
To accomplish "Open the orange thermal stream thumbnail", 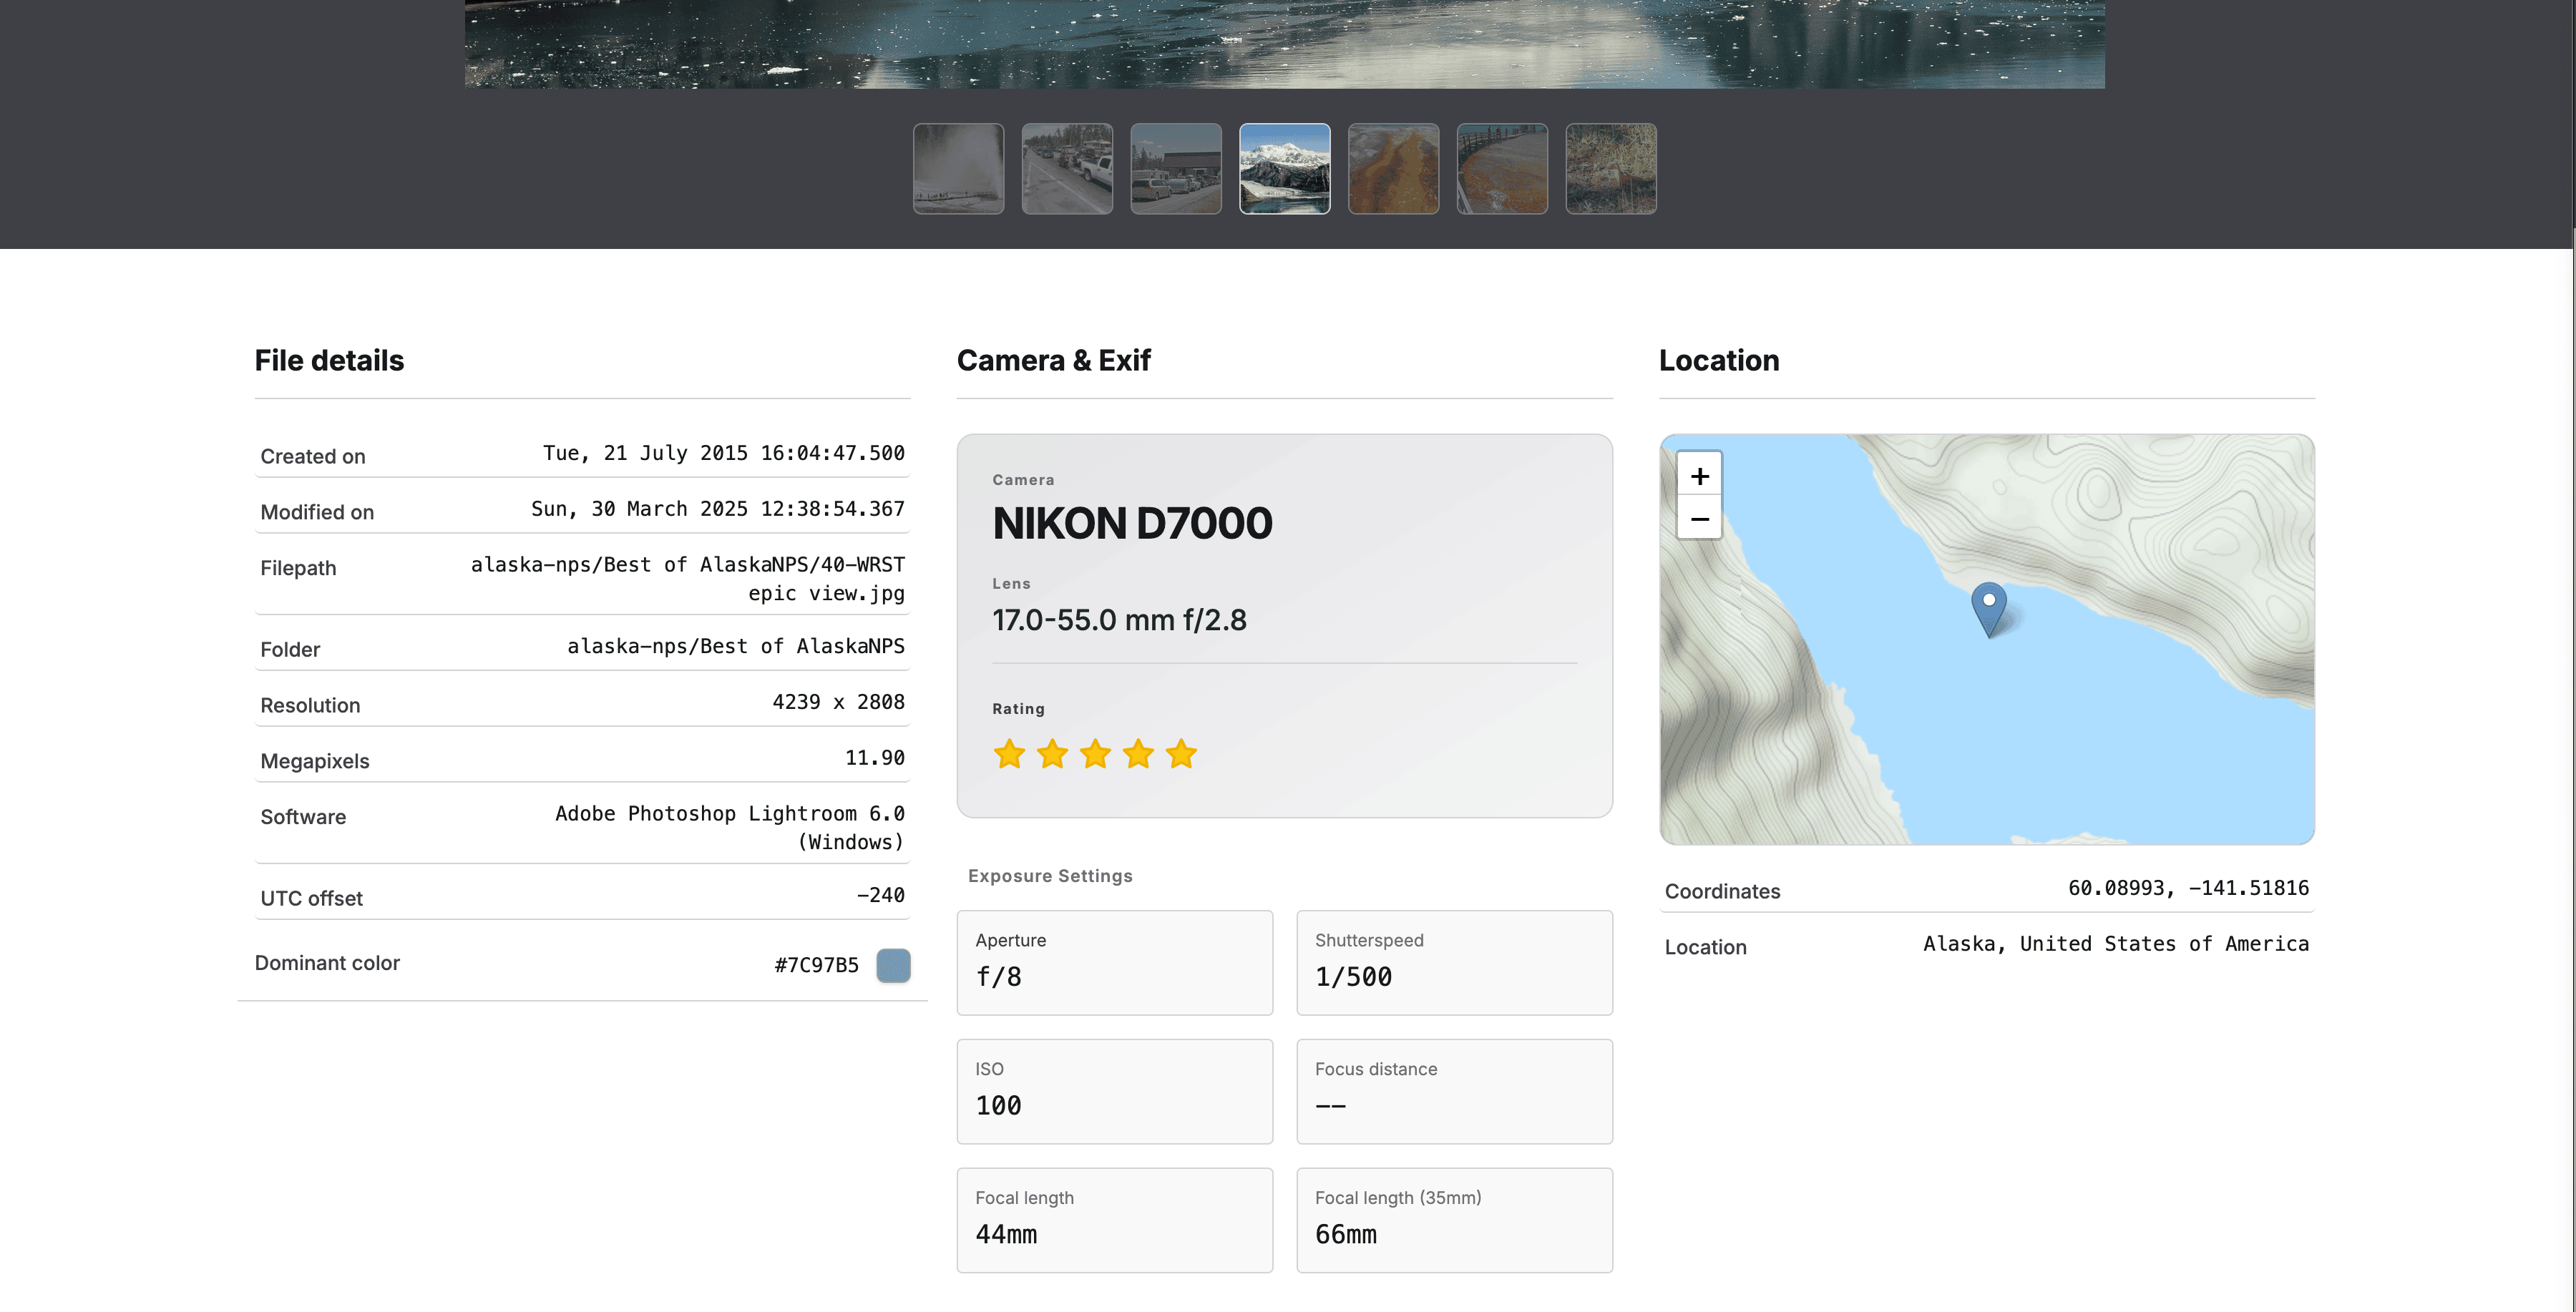I will [1393, 169].
